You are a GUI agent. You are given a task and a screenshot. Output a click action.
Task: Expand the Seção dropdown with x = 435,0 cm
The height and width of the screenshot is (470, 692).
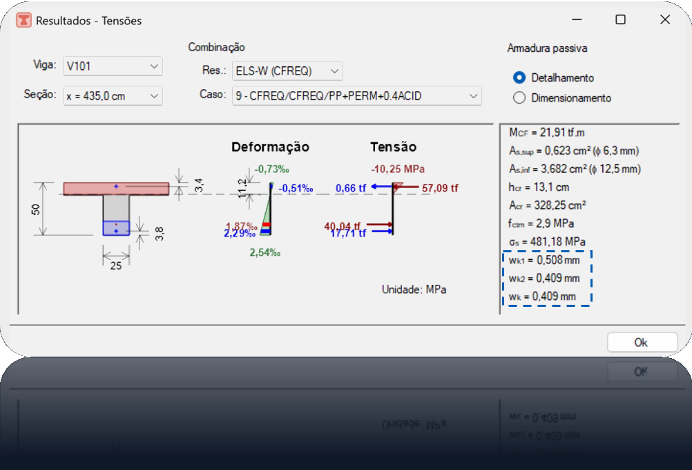tap(113, 96)
